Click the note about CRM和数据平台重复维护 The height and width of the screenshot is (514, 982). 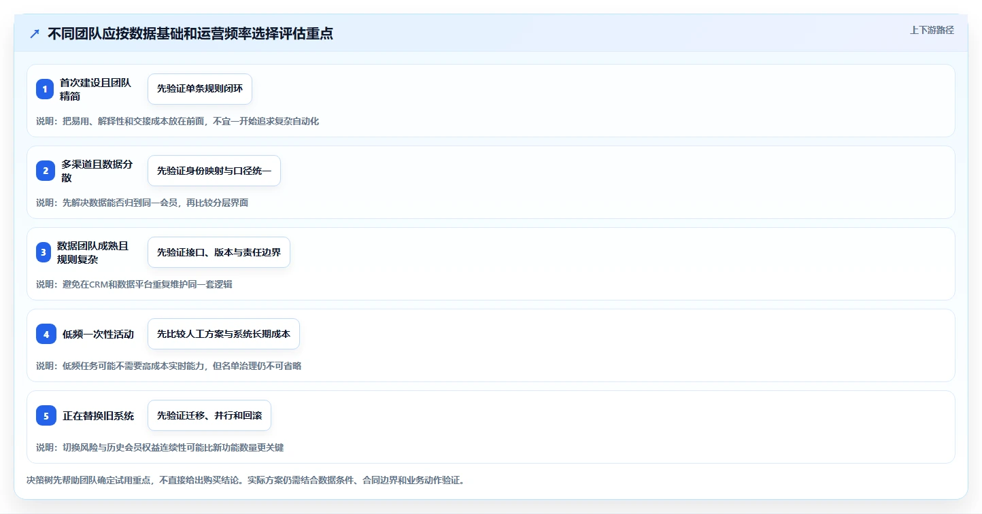click(134, 284)
